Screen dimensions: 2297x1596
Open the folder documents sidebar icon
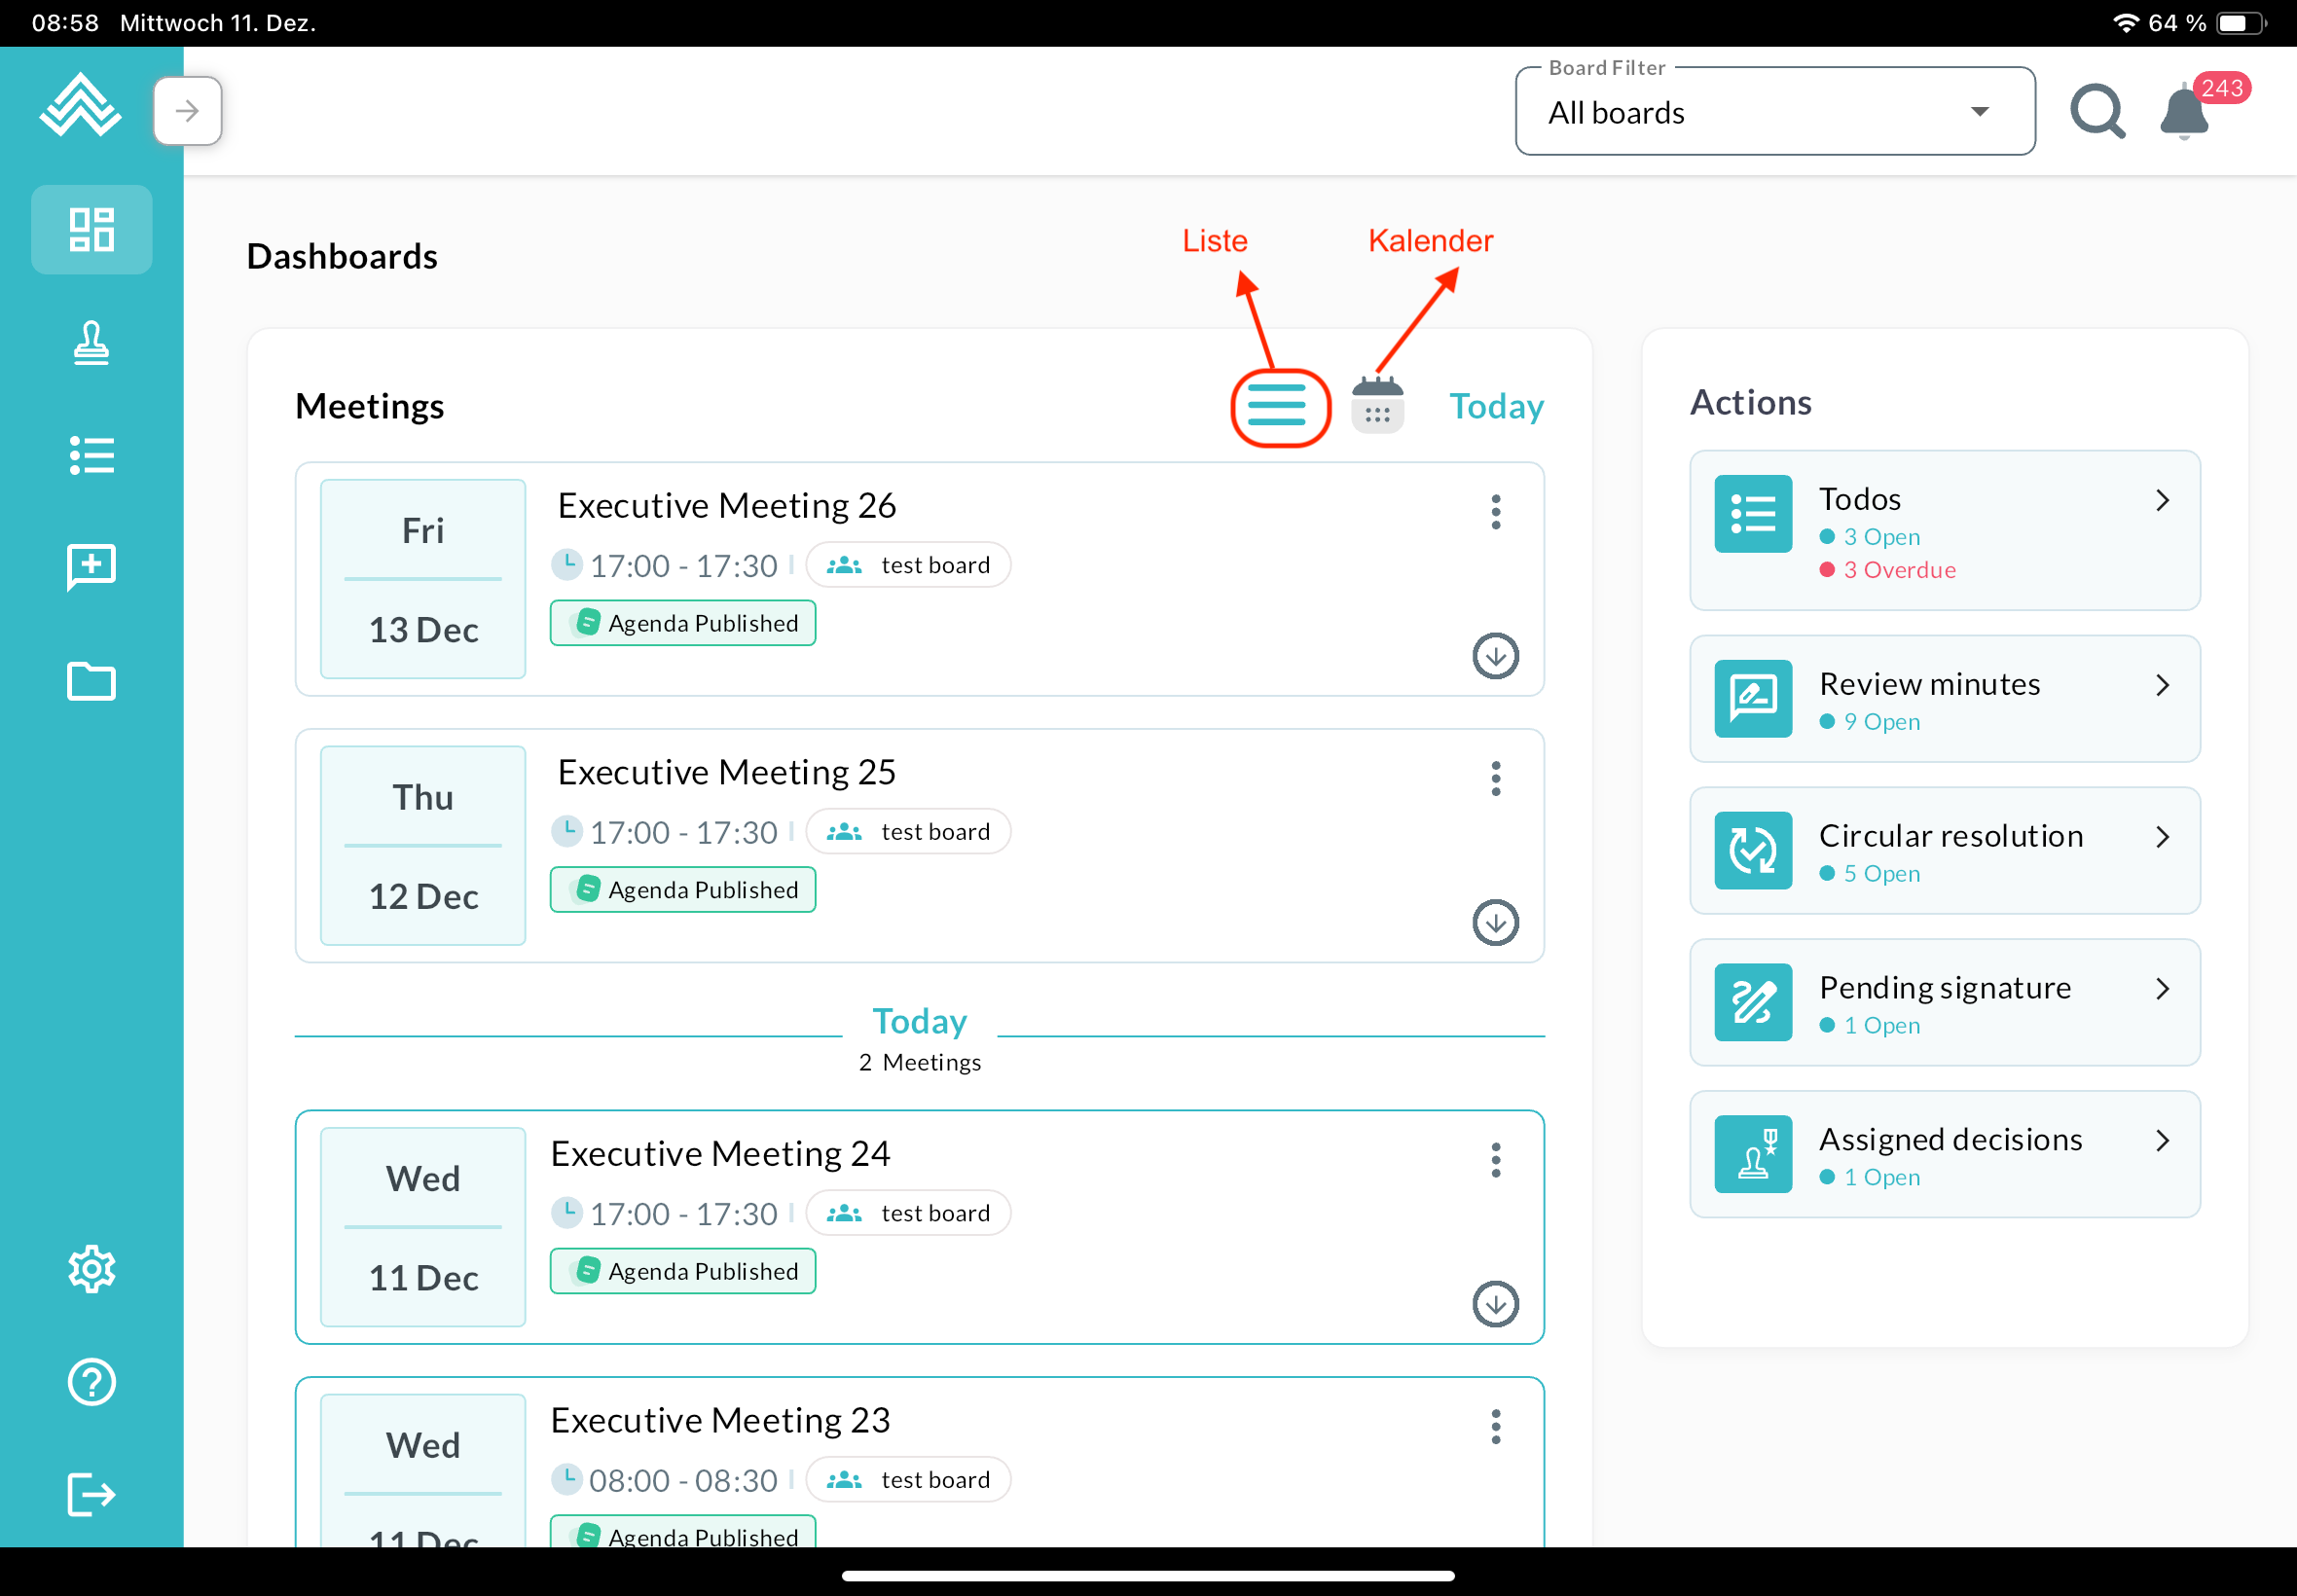point(91,681)
